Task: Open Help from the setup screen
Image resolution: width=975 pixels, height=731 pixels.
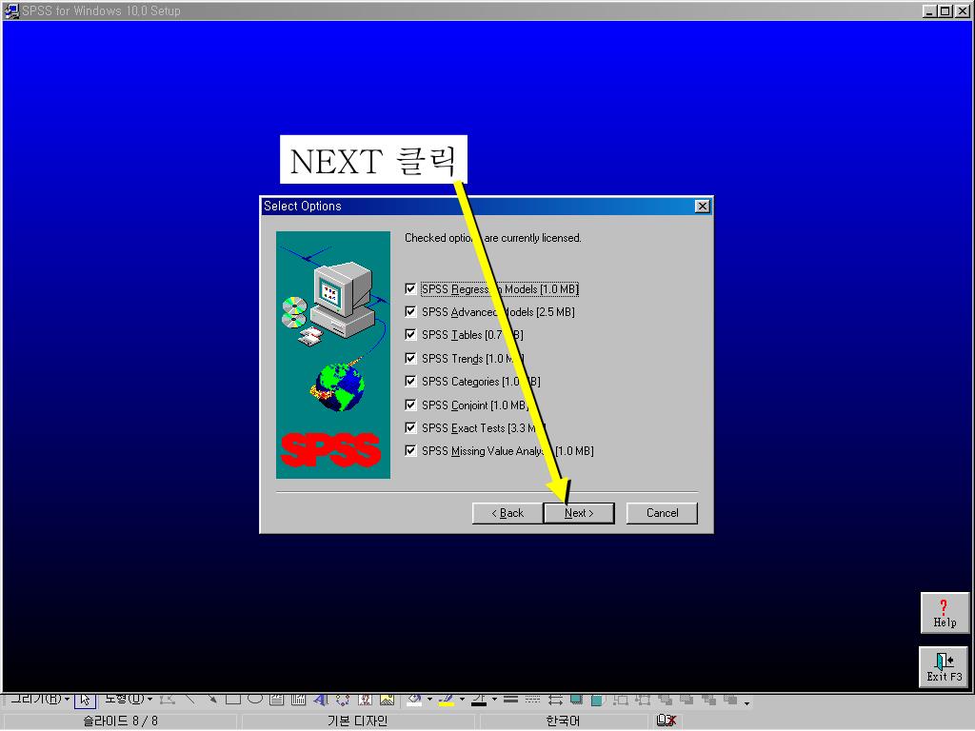Action: [944, 614]
